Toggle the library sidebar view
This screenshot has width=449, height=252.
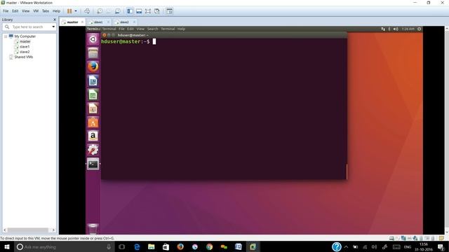[x=130, y=11]
